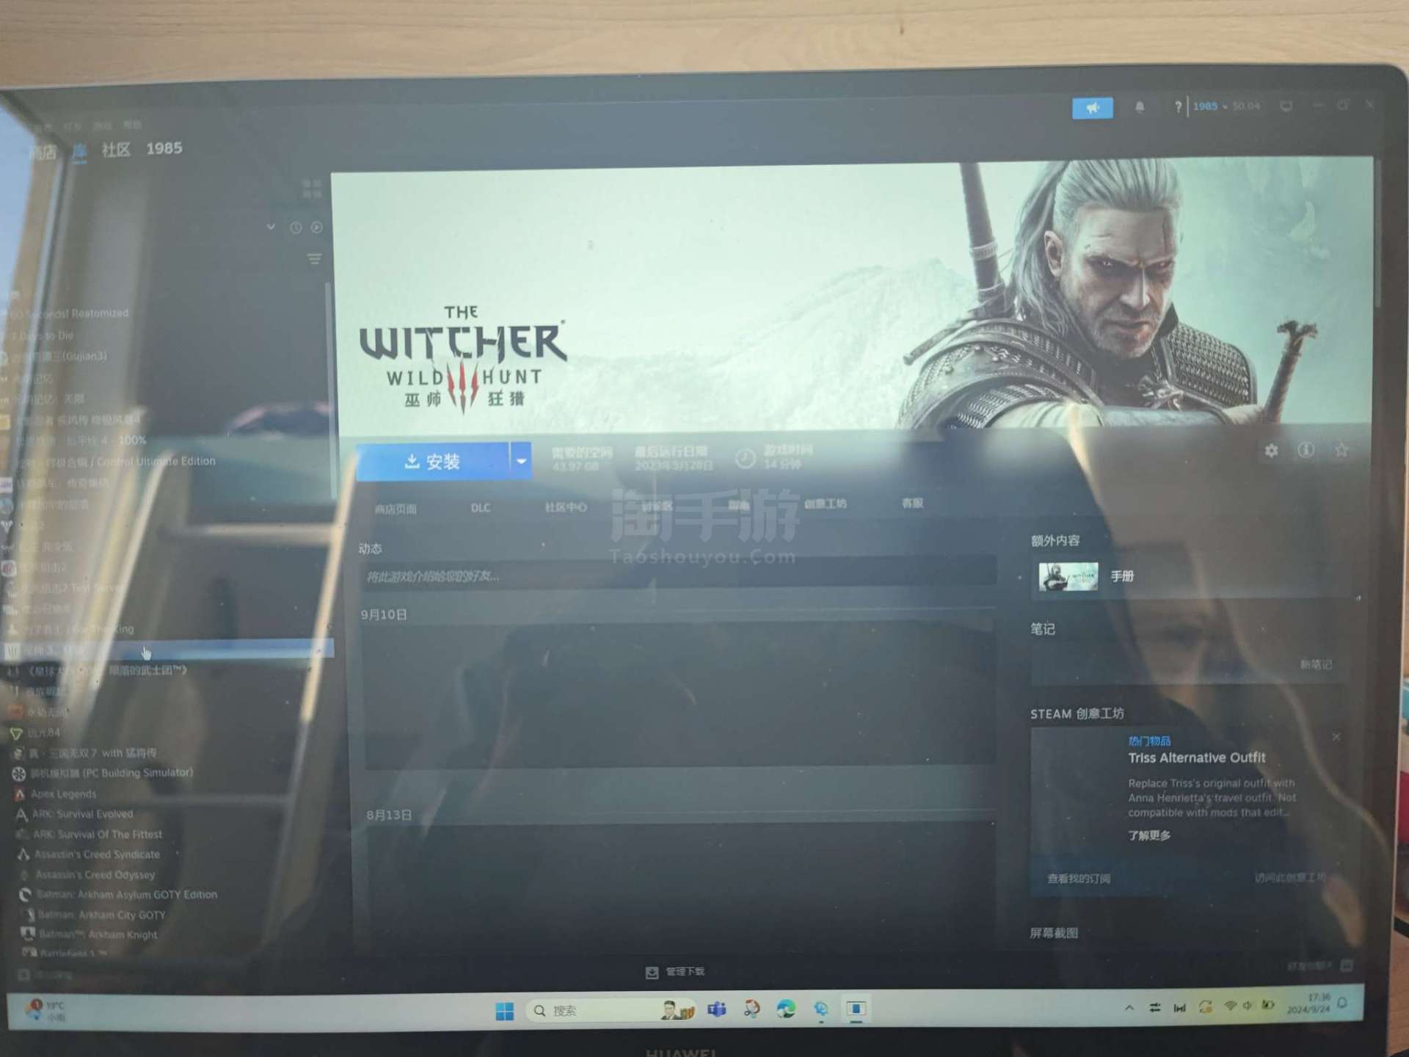Click the Windows Start button
Screen dimensions: 1409x1057
[x=505, y=1011]
